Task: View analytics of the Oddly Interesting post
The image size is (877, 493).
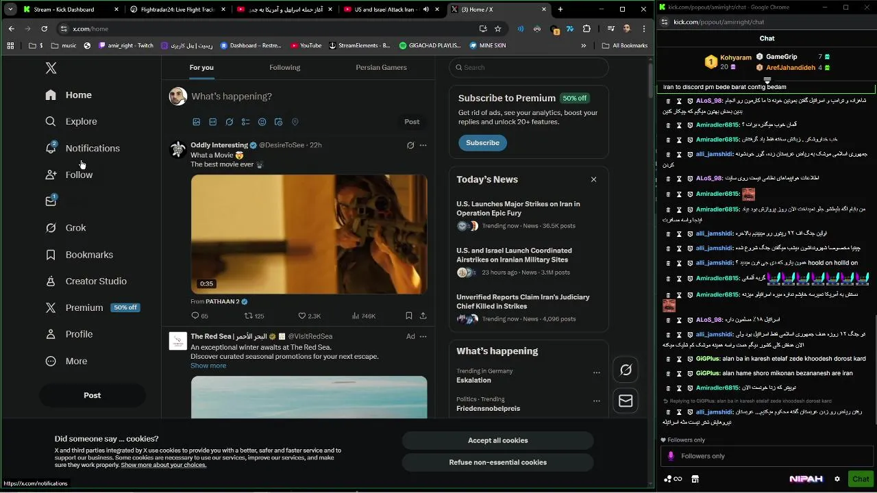Action: tap(363, 316)
